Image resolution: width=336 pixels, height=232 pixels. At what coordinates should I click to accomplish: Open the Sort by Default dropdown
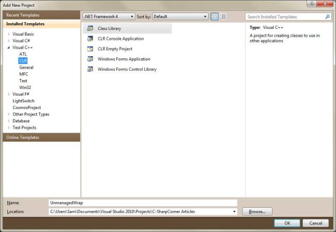[x=180, y=17]
